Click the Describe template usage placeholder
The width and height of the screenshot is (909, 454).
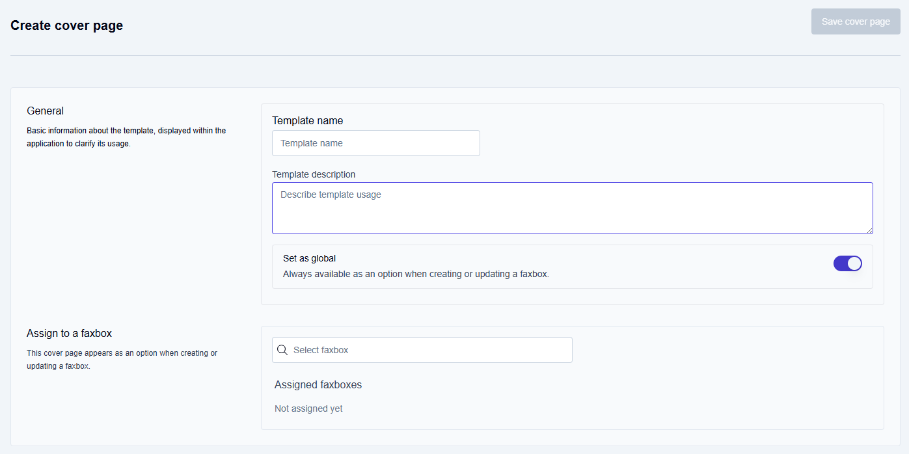click(331, 194)
